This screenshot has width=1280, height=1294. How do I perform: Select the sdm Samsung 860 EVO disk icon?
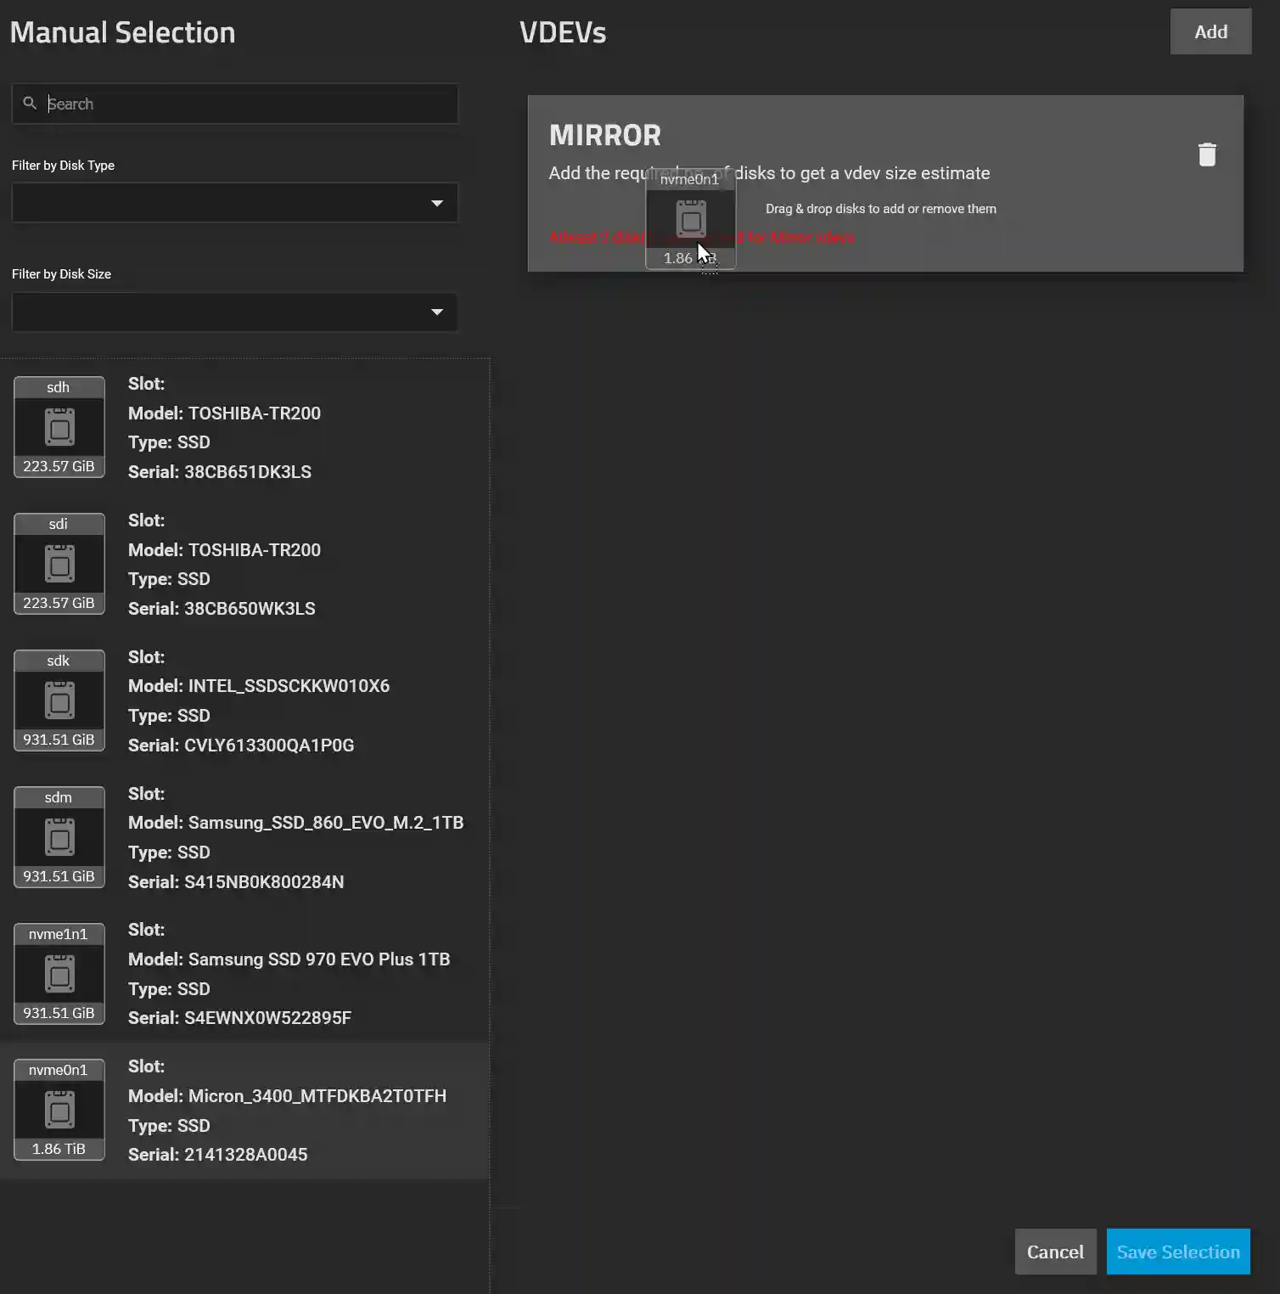(x=59, y=836)
